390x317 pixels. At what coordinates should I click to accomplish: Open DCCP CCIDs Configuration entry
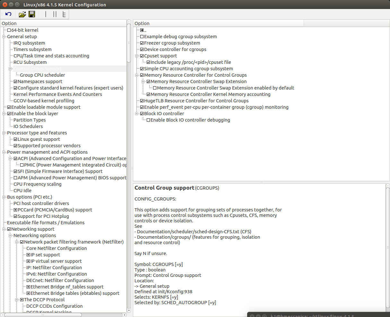click(55, 306)
